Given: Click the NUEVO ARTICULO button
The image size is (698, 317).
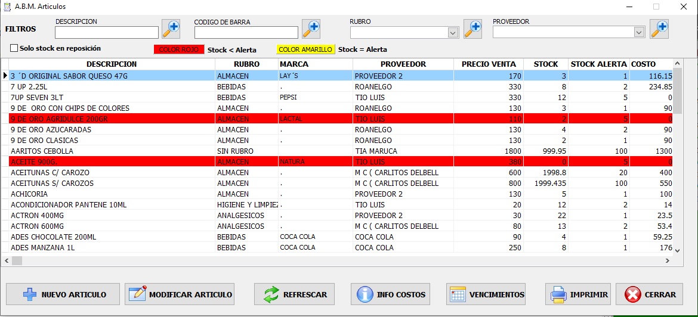Looking at the screenshot, I should point(63,294).
